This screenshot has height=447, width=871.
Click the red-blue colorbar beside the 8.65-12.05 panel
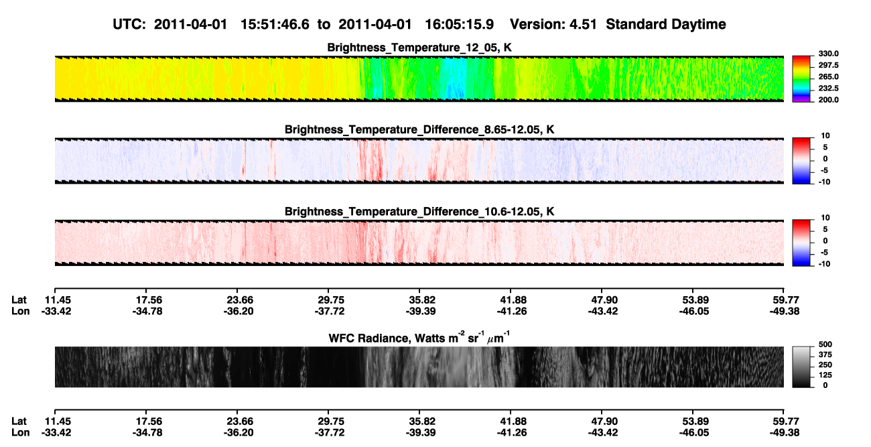click(801, 160)
